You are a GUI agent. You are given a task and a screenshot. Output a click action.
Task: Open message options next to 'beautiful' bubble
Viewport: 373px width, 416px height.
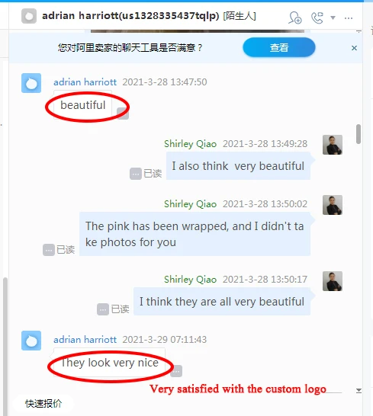(x=123, y=114)
